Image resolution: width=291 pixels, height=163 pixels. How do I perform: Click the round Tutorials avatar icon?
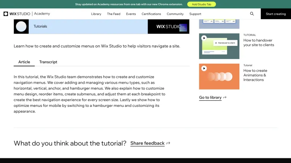[21, 26]
